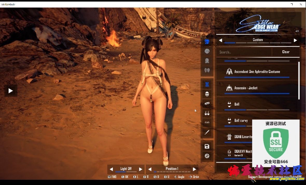Viewport: 306px width, 185px height.
Task: Click the Ball entry variant progress bar
Action: click(x=257, y=110)
